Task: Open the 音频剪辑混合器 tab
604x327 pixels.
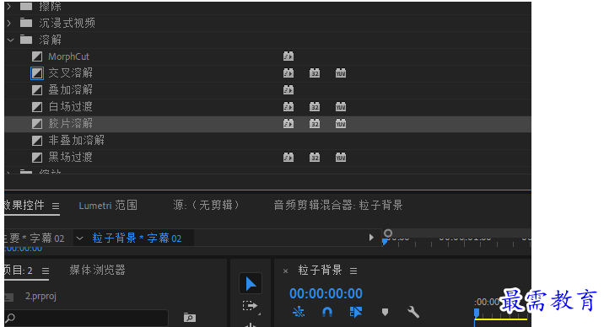Action: pos(337,205)
